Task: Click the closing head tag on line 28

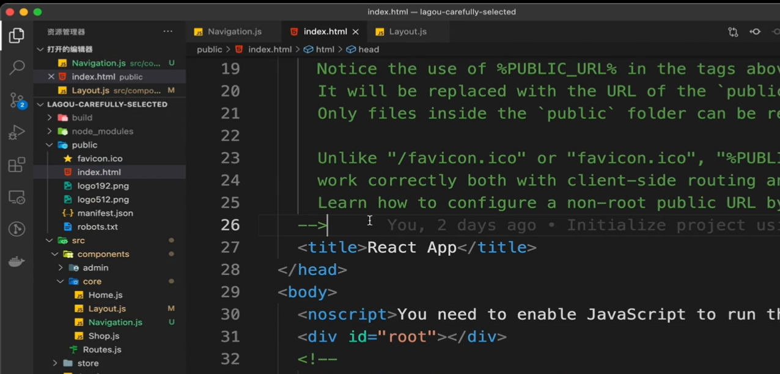Action: (x=312, y=270)
